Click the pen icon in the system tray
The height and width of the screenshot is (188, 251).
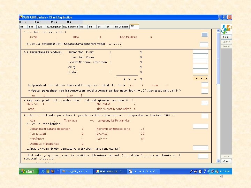click(191, 171)
